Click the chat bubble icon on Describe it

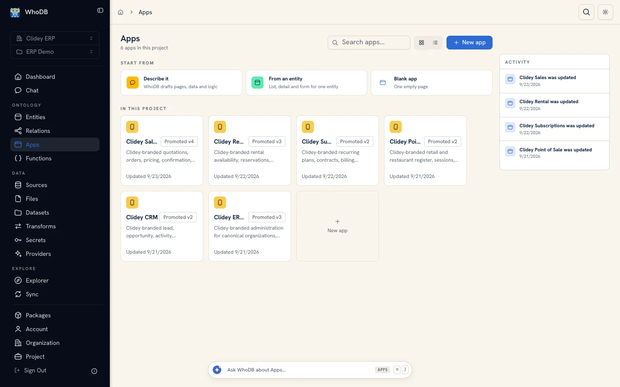133,83
